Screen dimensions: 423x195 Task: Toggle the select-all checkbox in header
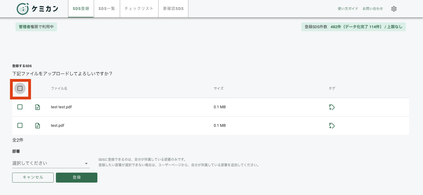(x=20, y=88)
